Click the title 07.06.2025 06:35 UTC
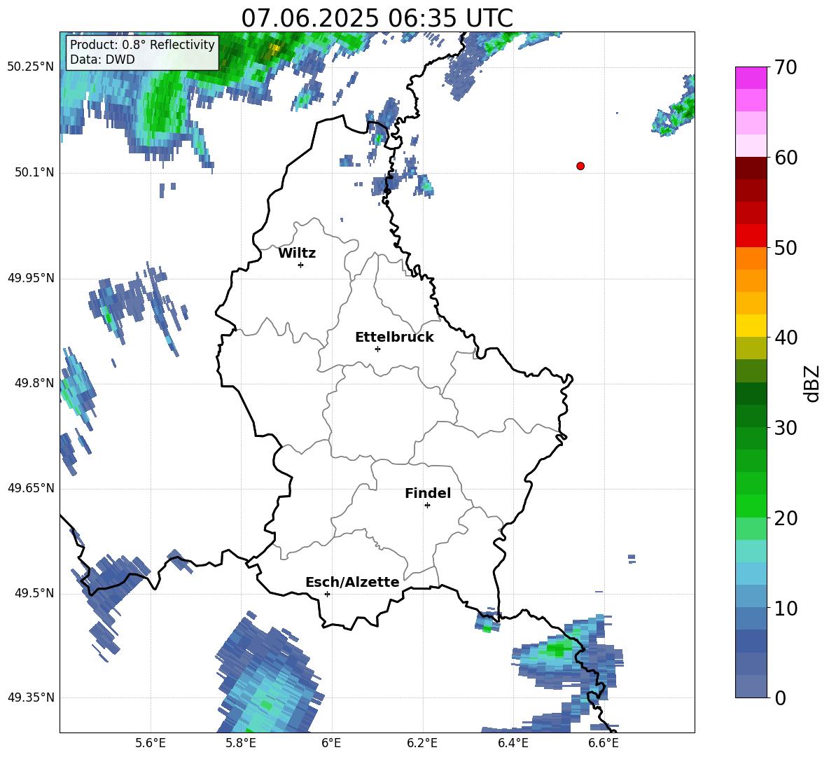 [377, 18]
